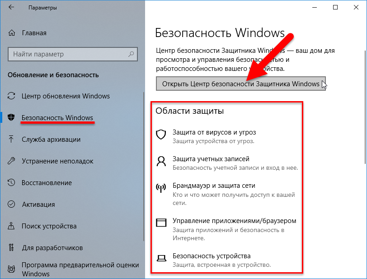This screenshot has width=367, height=279.
Task: Open Защита учетных записей person icon
Action: pyautogui.click(x=161, y=161)
